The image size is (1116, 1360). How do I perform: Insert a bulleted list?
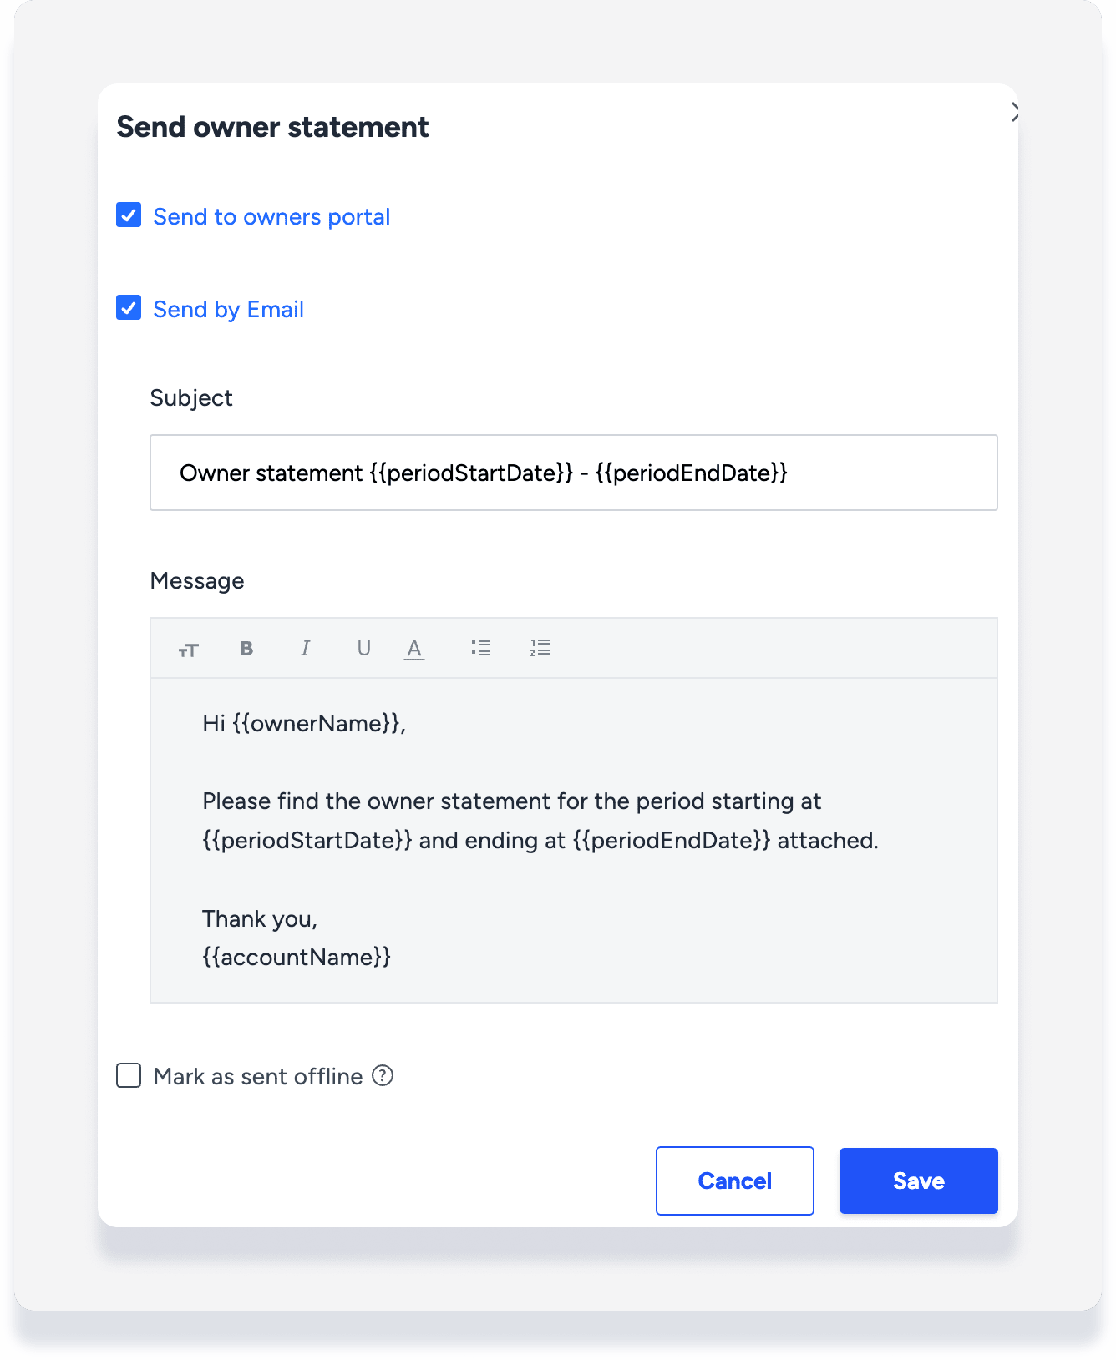[481, 648]
